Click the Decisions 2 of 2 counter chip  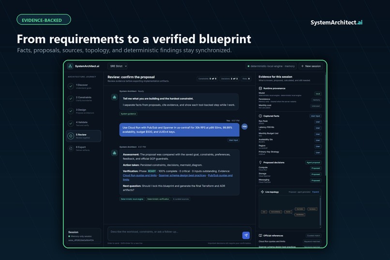pos(229,78)
